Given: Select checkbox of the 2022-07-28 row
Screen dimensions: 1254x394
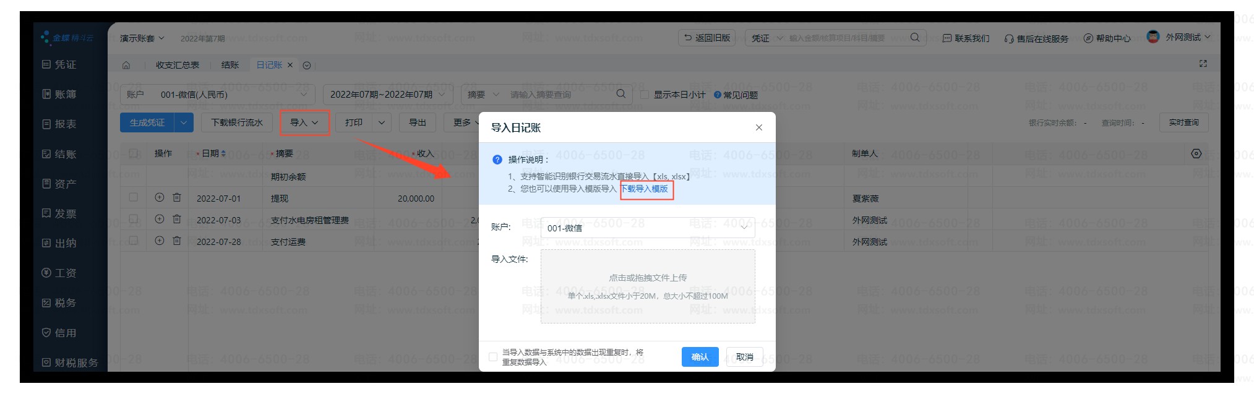Looking at the screenshot, I should click(x=133, y=241).
